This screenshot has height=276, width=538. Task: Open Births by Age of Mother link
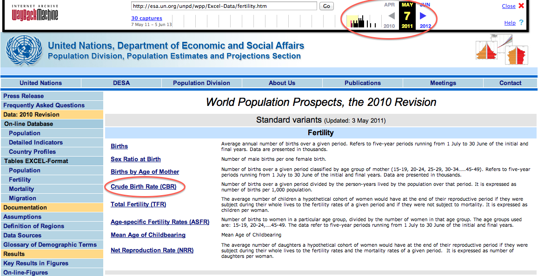pyautogui.click(x=145, y=172)
